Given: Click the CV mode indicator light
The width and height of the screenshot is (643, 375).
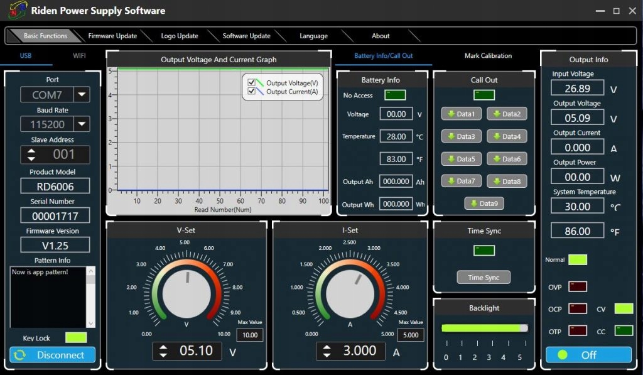Looking at the screenshot, I should tap(624, 308).
